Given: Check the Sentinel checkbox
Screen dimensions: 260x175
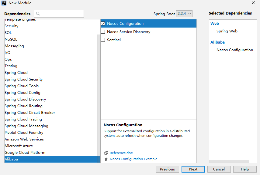Looking at the screenshot, I should pyautogui.click(x=103, y=40).
